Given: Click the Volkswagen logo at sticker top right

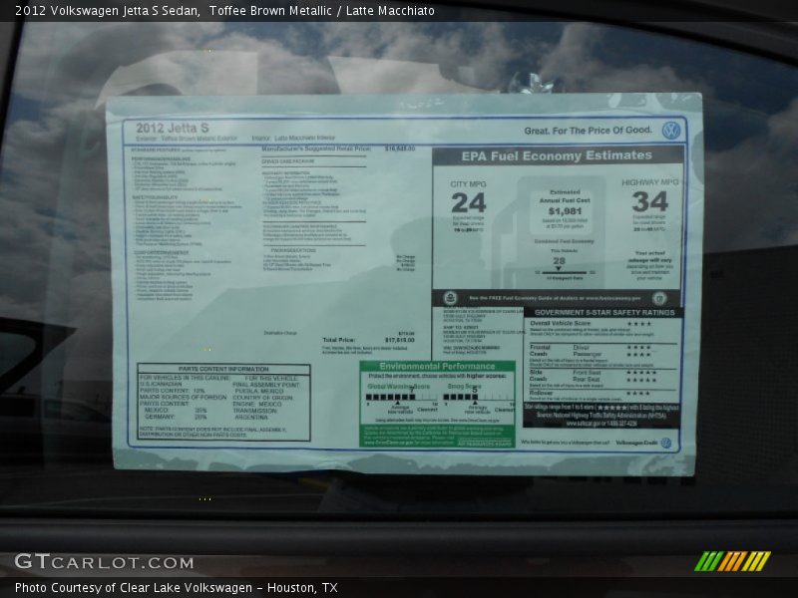Looking at the screenshot, I should (x=671, y=131).
